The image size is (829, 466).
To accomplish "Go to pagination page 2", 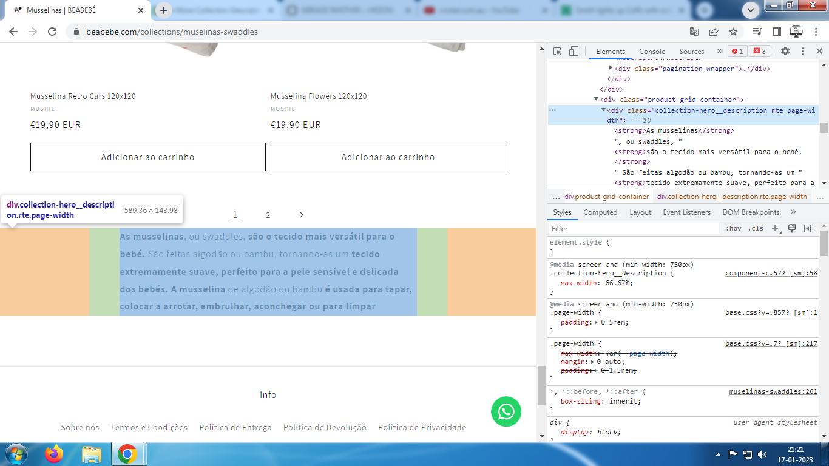I will tap(268, 215).
